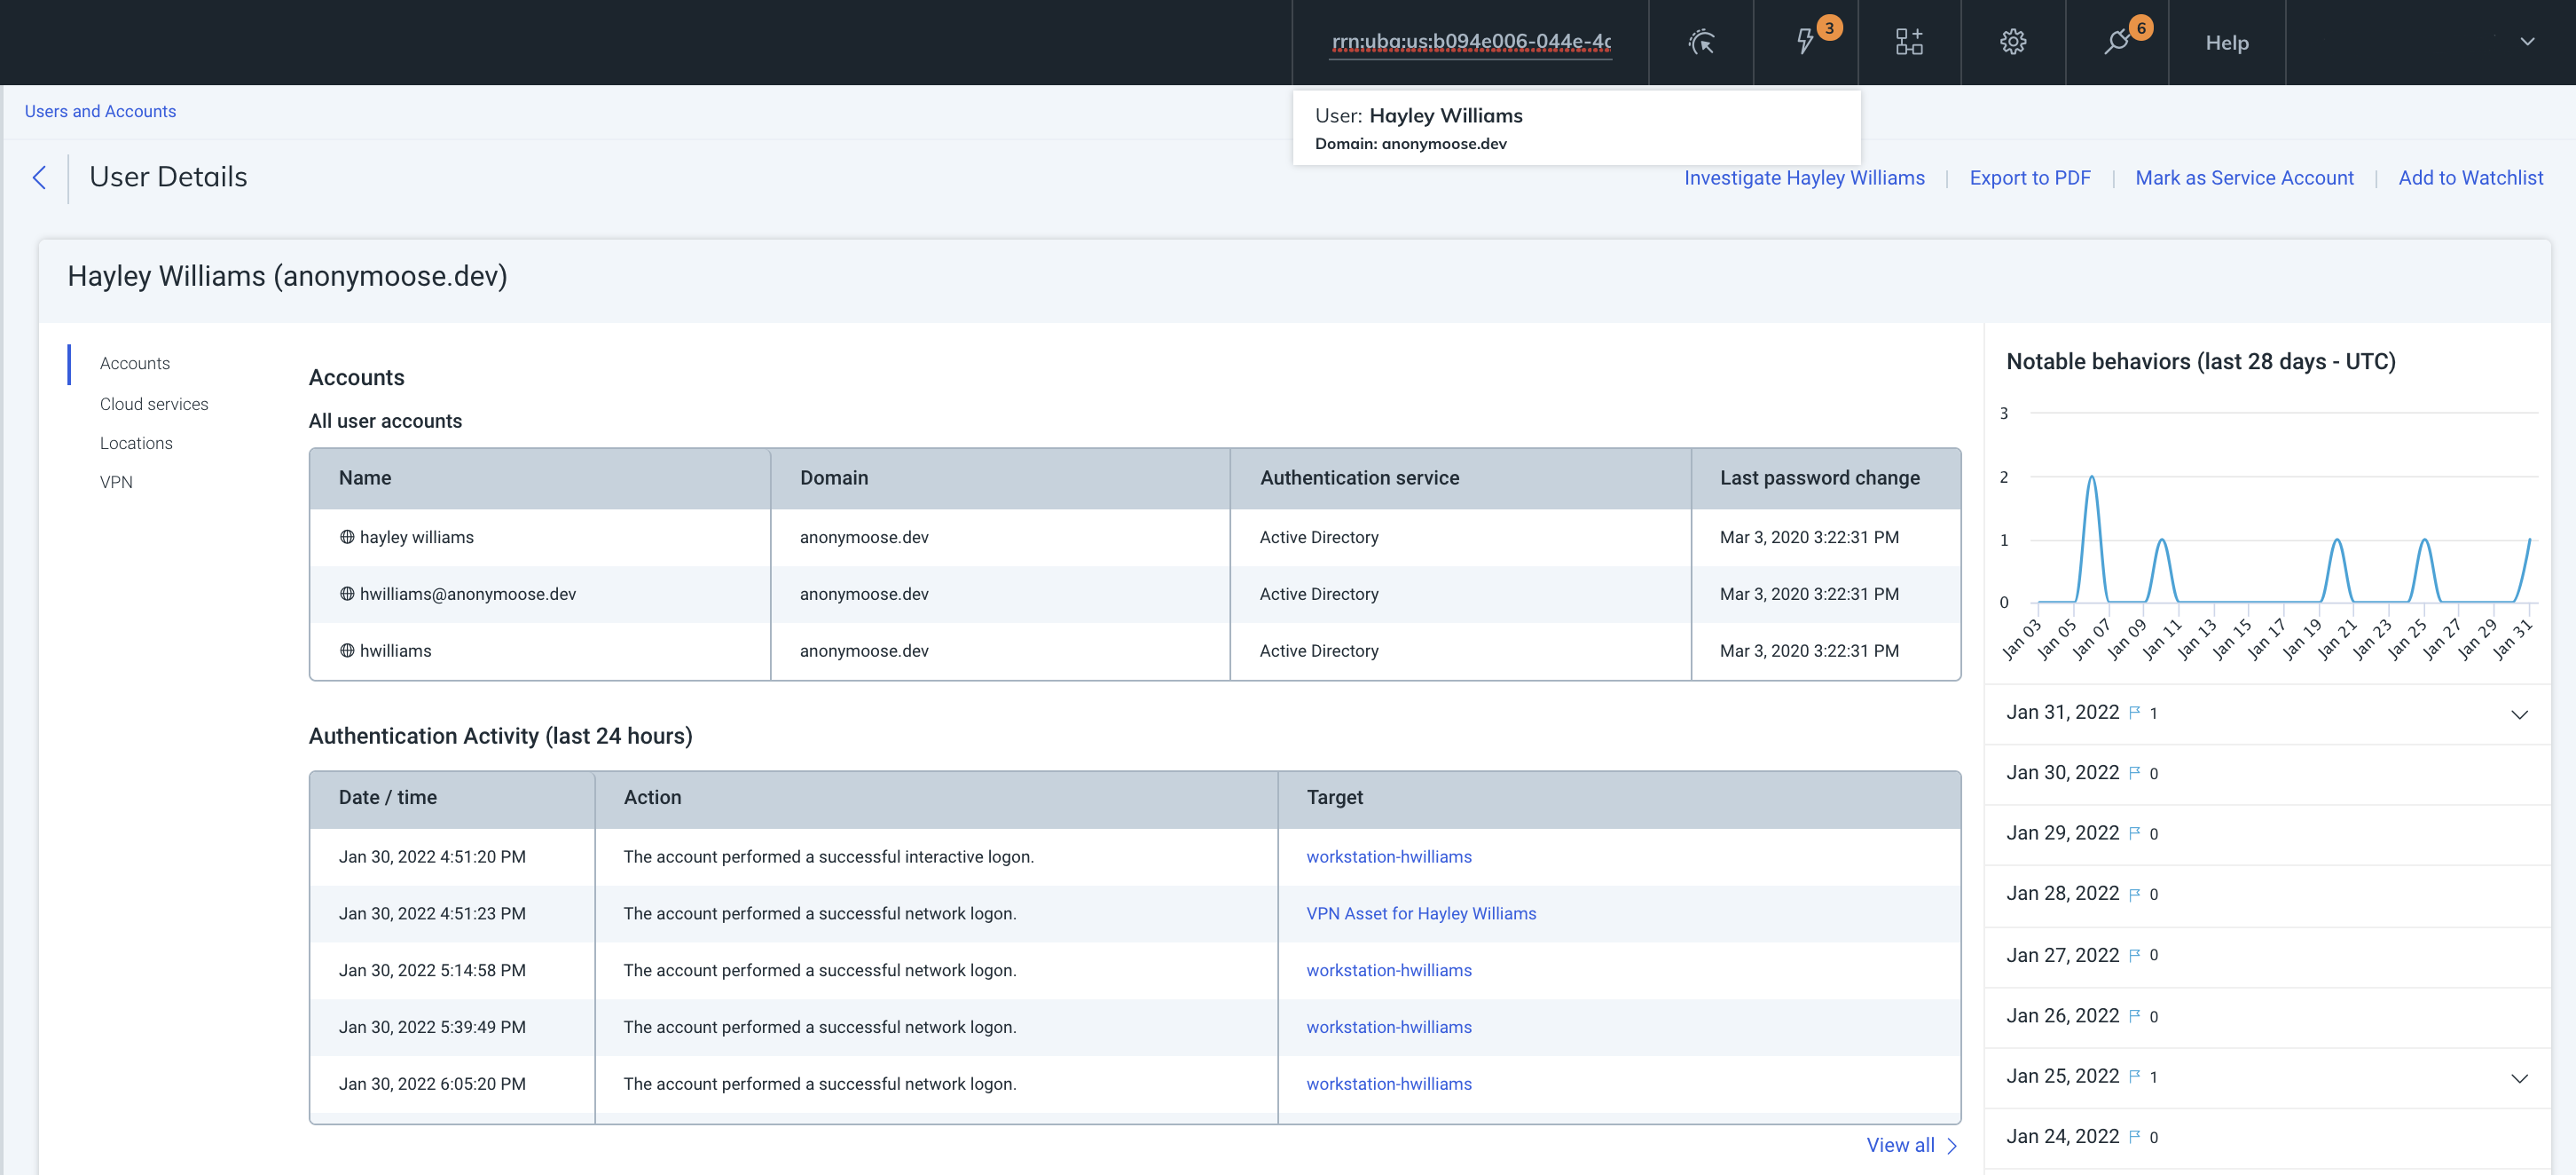Expand the Jan 25, 2022 behaviors row

[2519, 1078]
